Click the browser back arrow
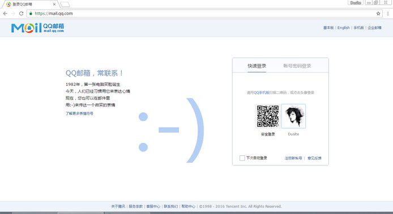This screenshot has height=214, width=393. 5,14
